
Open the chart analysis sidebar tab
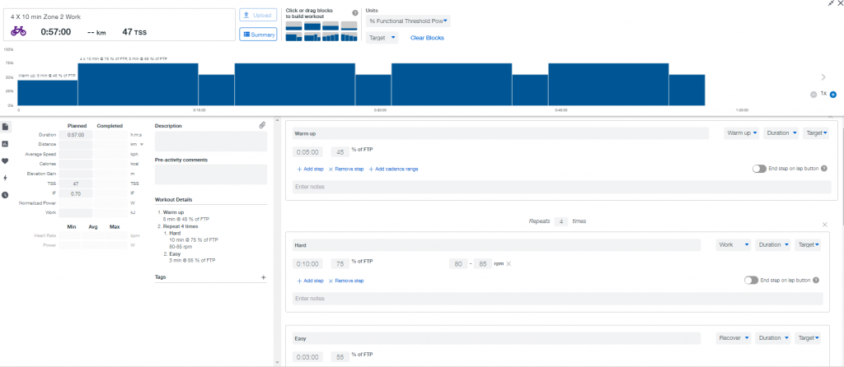pos(6,144)
